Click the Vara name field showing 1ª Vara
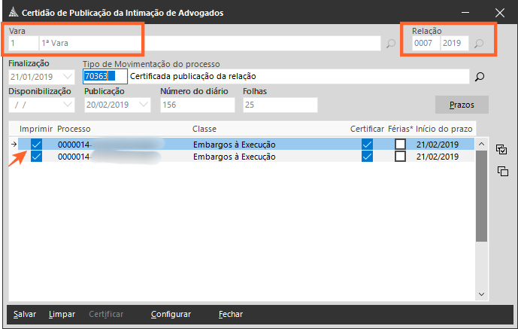The width and height of the screenshot is (518, 329). (210, 44)
